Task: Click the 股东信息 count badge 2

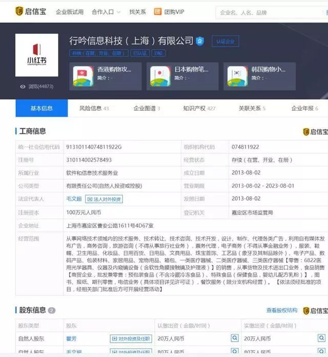Action: 52,310
